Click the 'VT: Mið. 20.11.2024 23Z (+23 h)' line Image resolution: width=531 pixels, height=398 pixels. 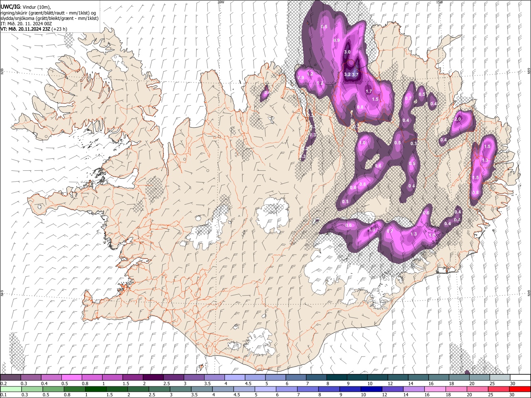pos(34,29)
